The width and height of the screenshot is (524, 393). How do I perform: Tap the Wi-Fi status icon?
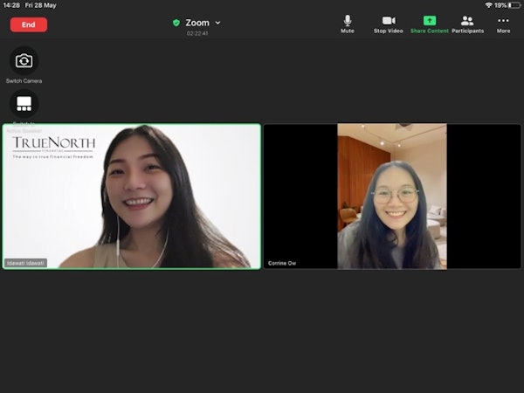[x=488, y=5]
